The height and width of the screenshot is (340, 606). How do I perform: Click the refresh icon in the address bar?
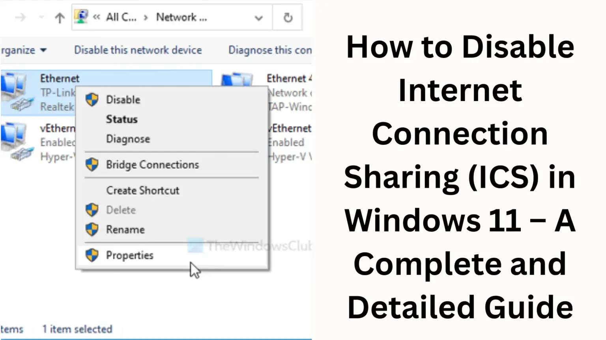click(288, 17)
